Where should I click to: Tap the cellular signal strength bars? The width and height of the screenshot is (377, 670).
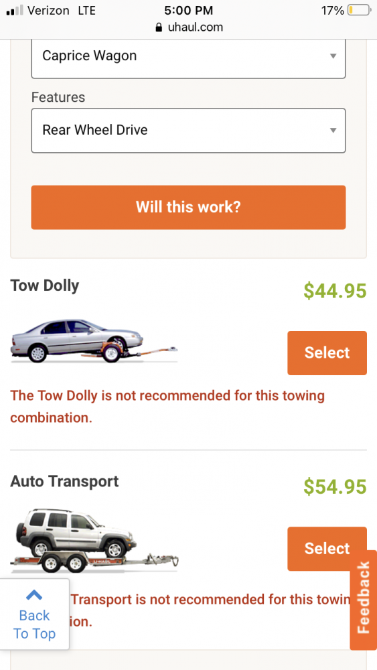15,11
